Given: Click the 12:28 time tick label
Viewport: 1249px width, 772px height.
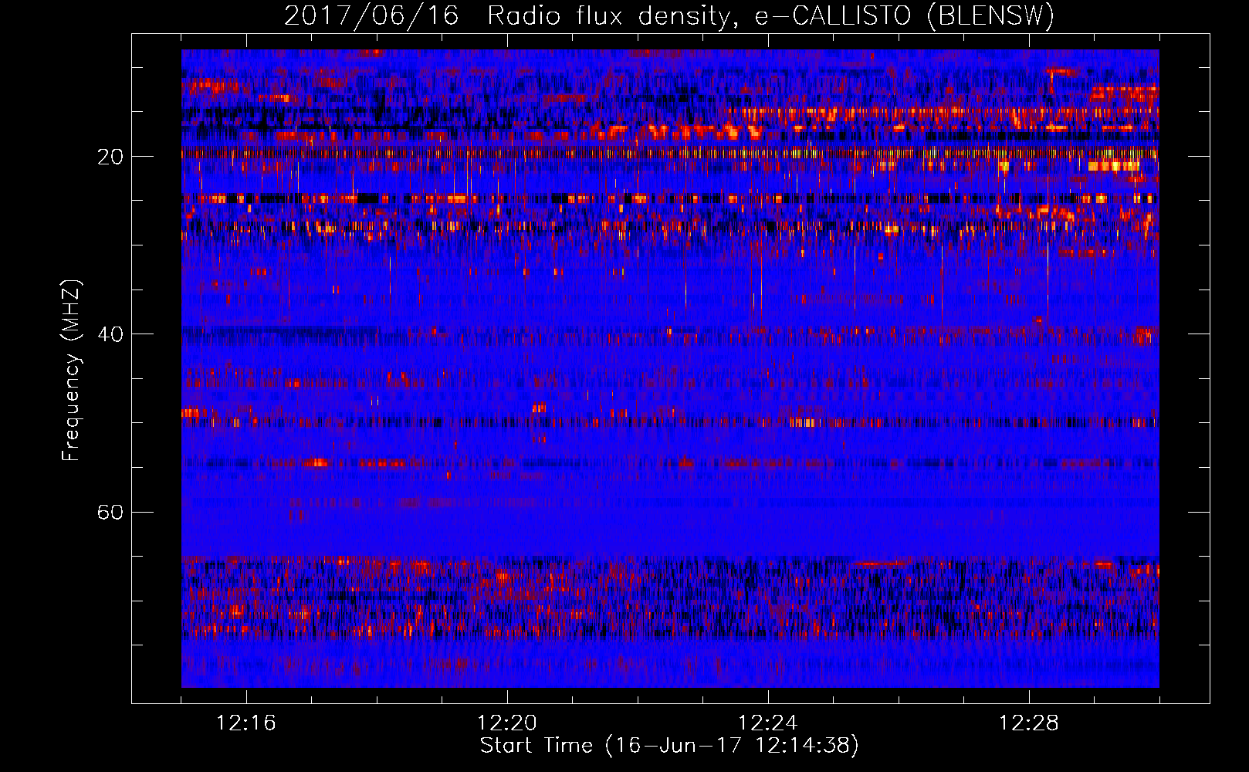Looking at the screenshot, I should point(1029,723).
